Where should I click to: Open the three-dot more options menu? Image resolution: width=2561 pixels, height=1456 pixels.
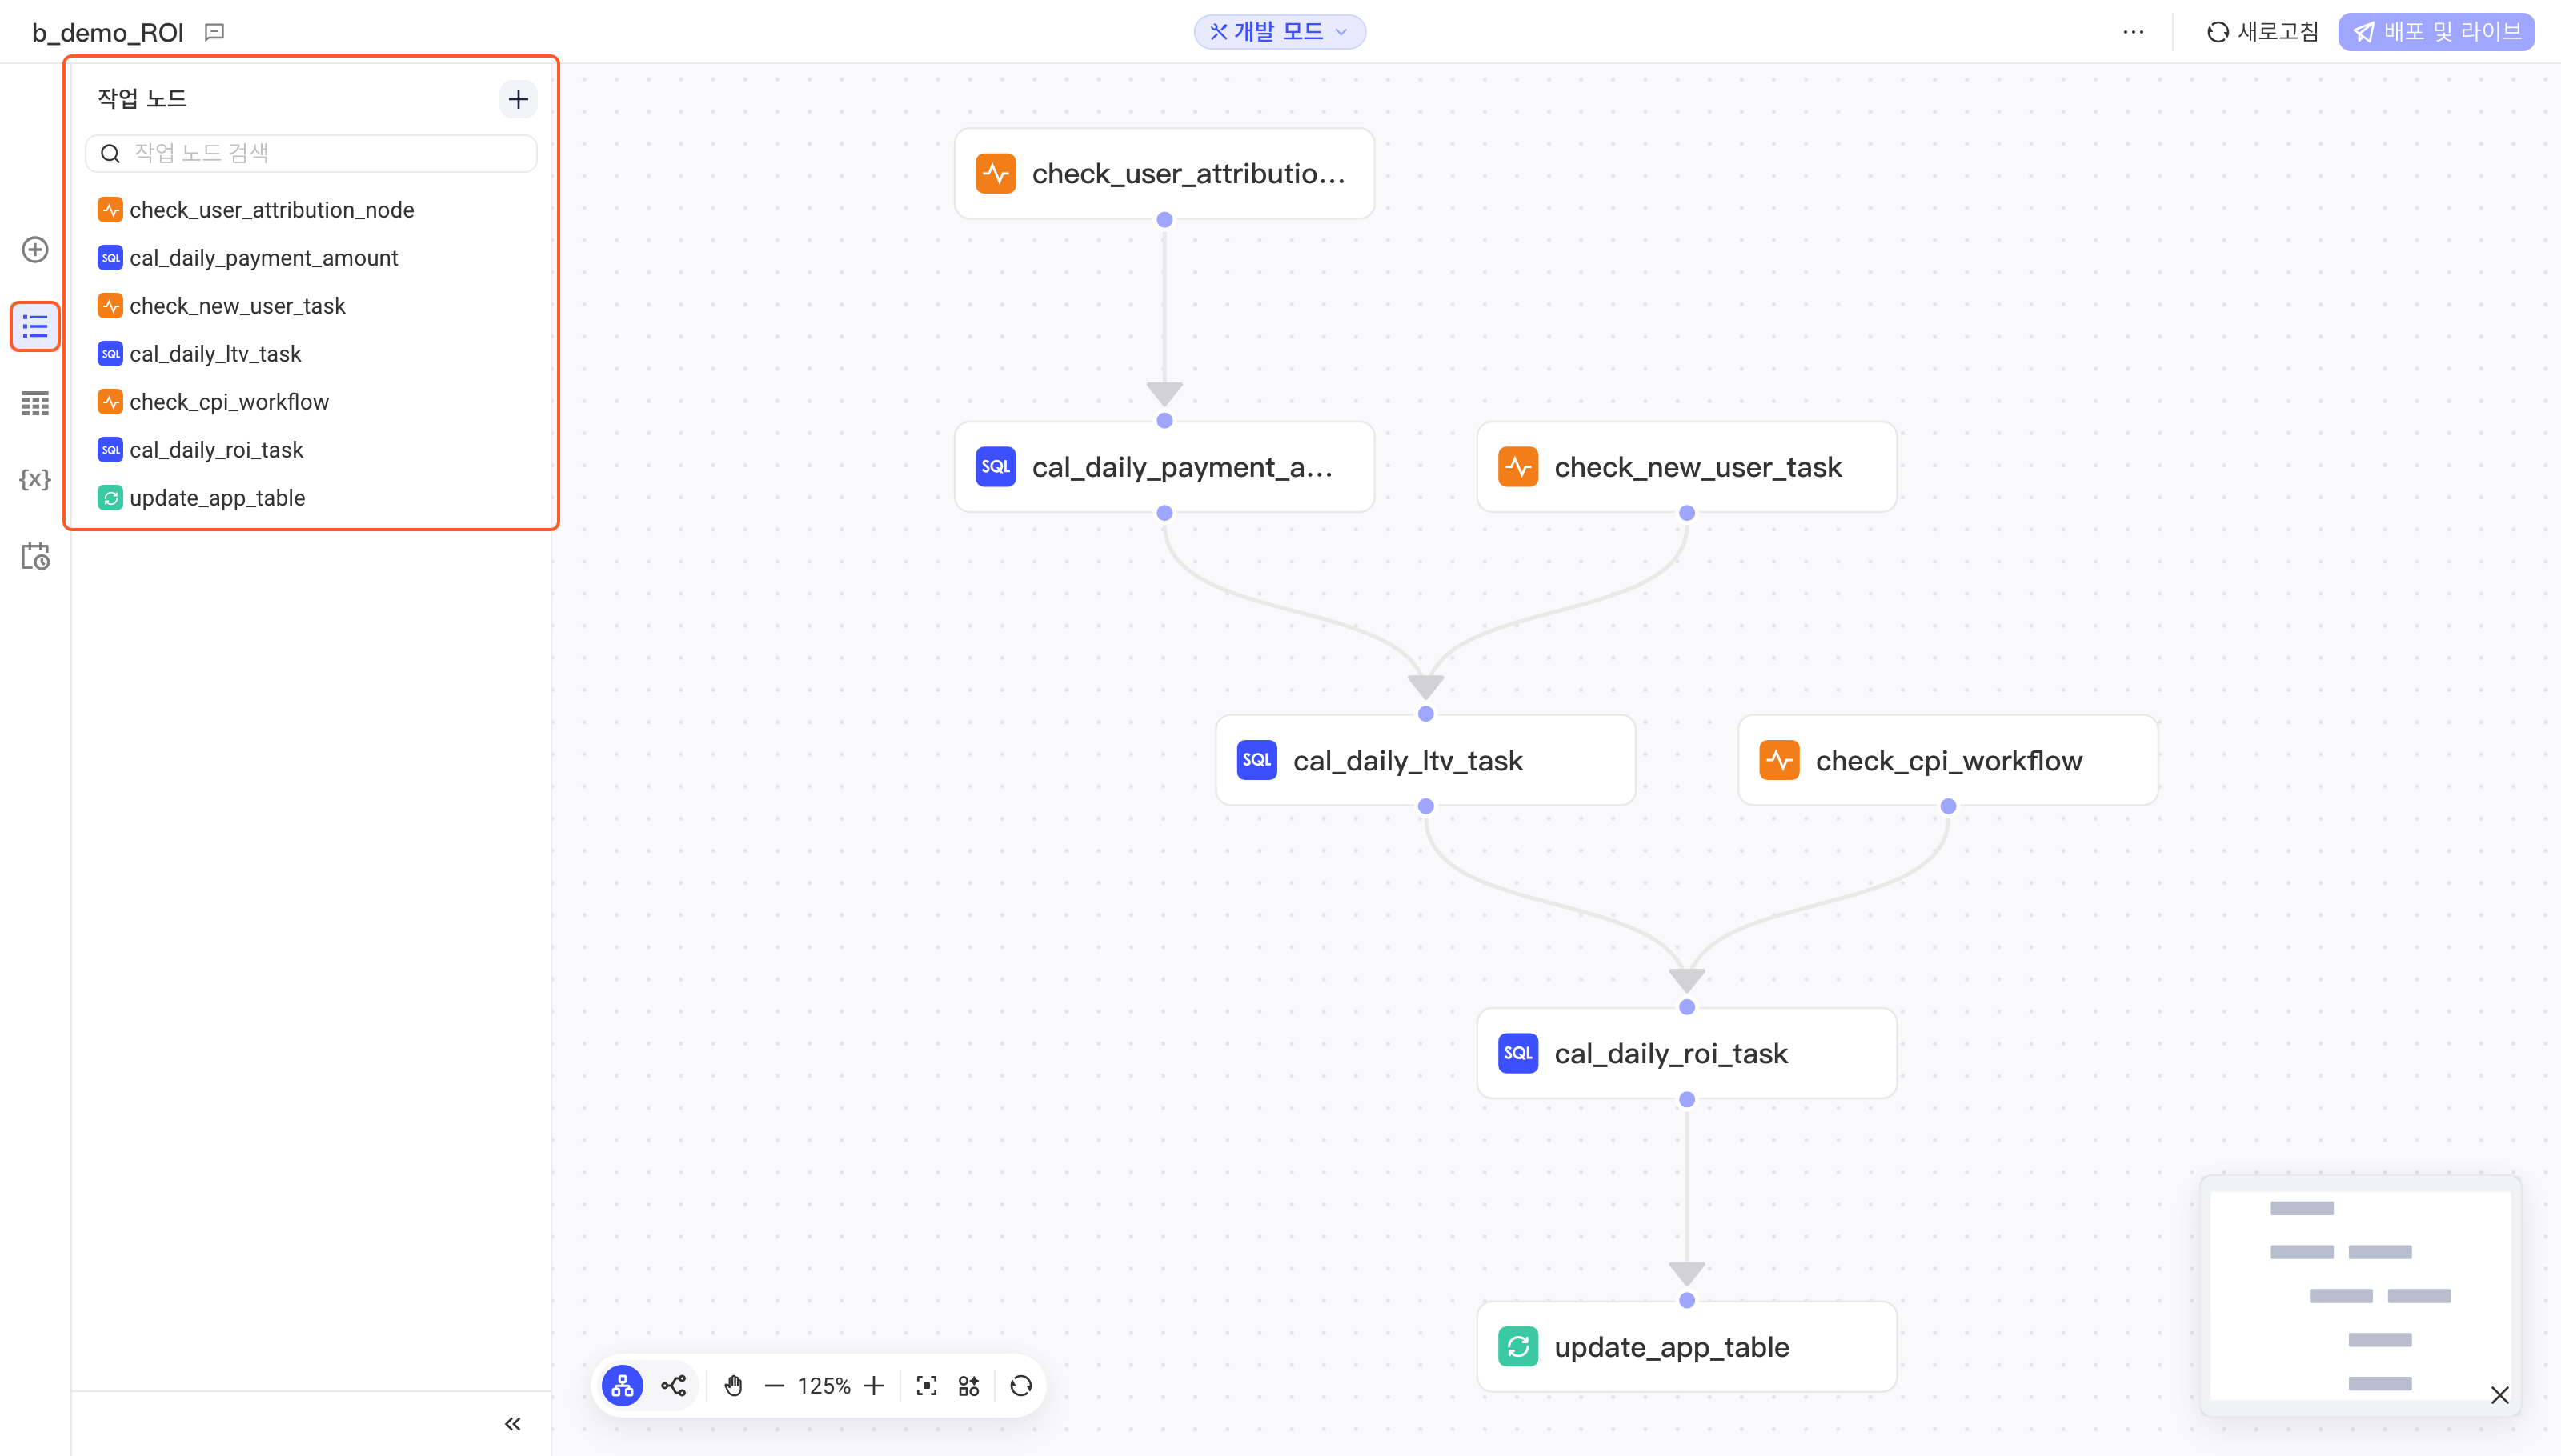click(2133, 32)
